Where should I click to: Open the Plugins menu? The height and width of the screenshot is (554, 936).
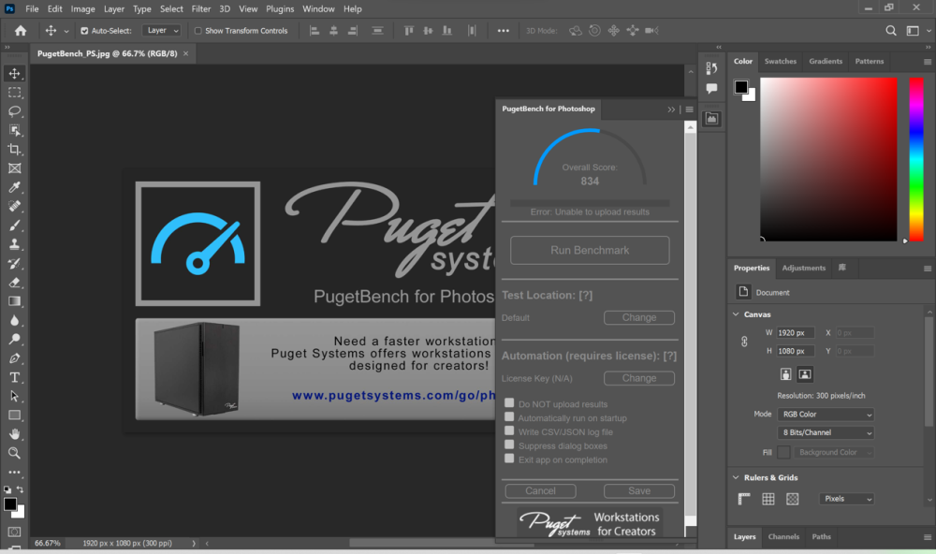[x=280, y=9]
